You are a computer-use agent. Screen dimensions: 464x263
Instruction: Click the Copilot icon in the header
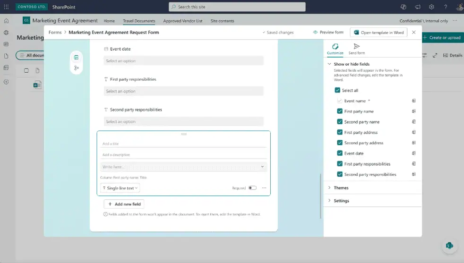[404, 7]
